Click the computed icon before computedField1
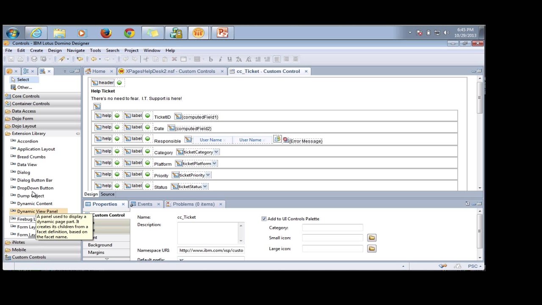This screenshot has width=542, height=305. (178, 116)
